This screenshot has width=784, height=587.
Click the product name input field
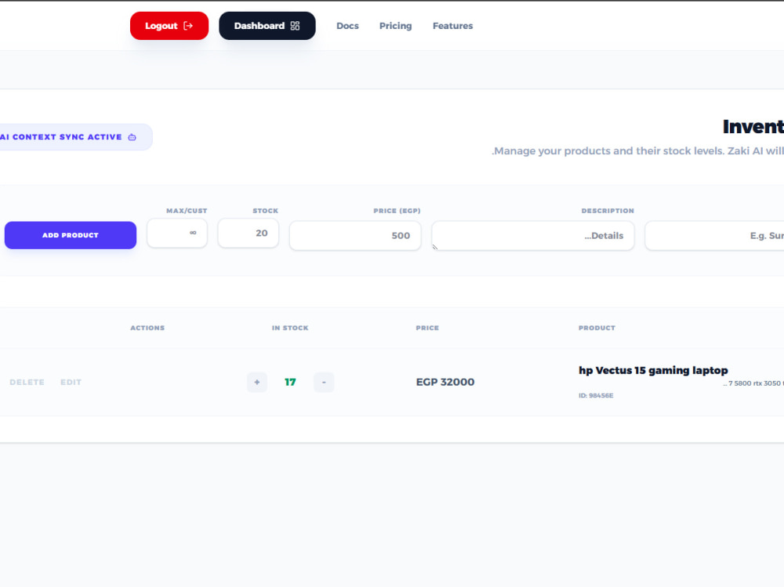(x=715, y=235)
